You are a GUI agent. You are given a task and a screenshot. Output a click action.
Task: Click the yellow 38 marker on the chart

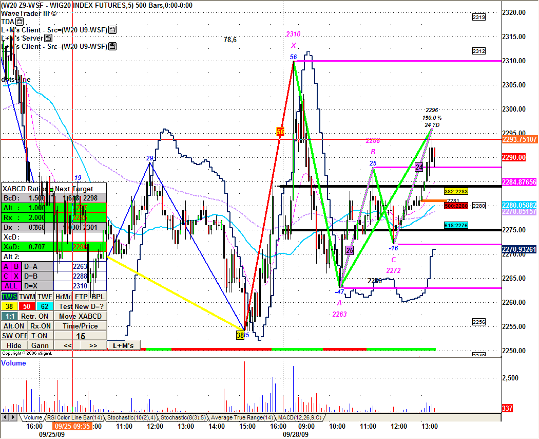240,335
